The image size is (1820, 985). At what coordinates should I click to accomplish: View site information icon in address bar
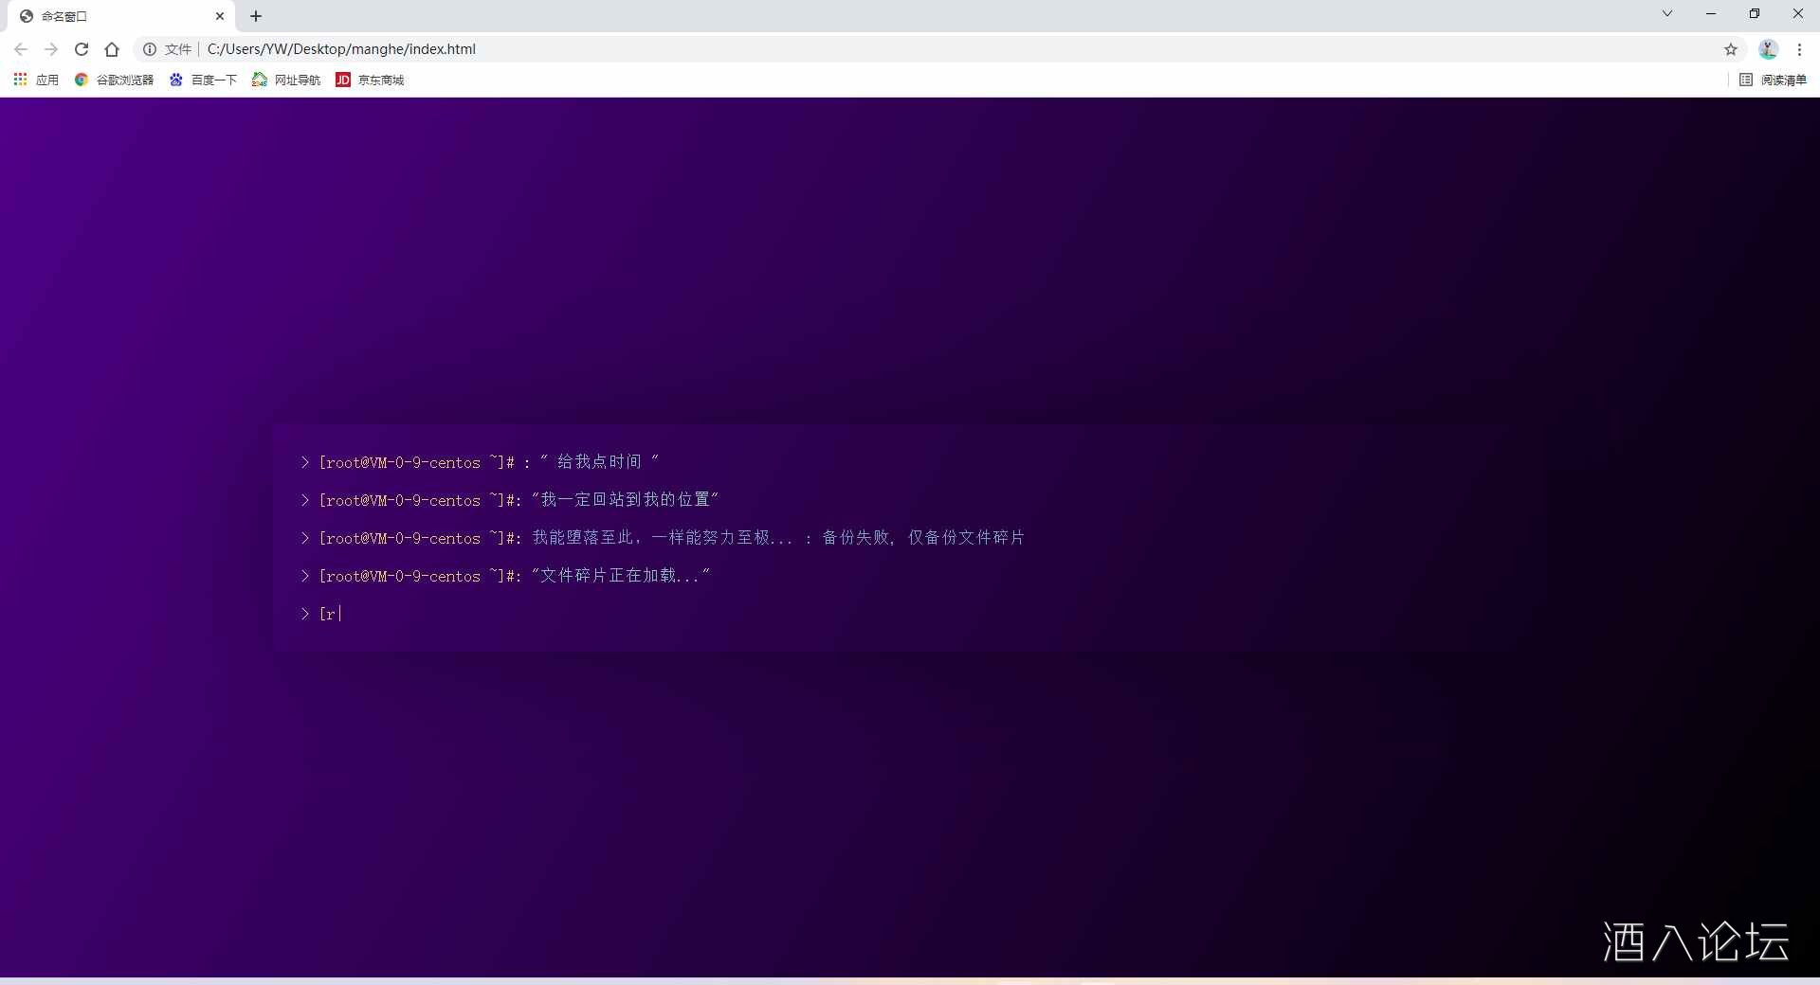pyautogui.click(x=150, y=49)
